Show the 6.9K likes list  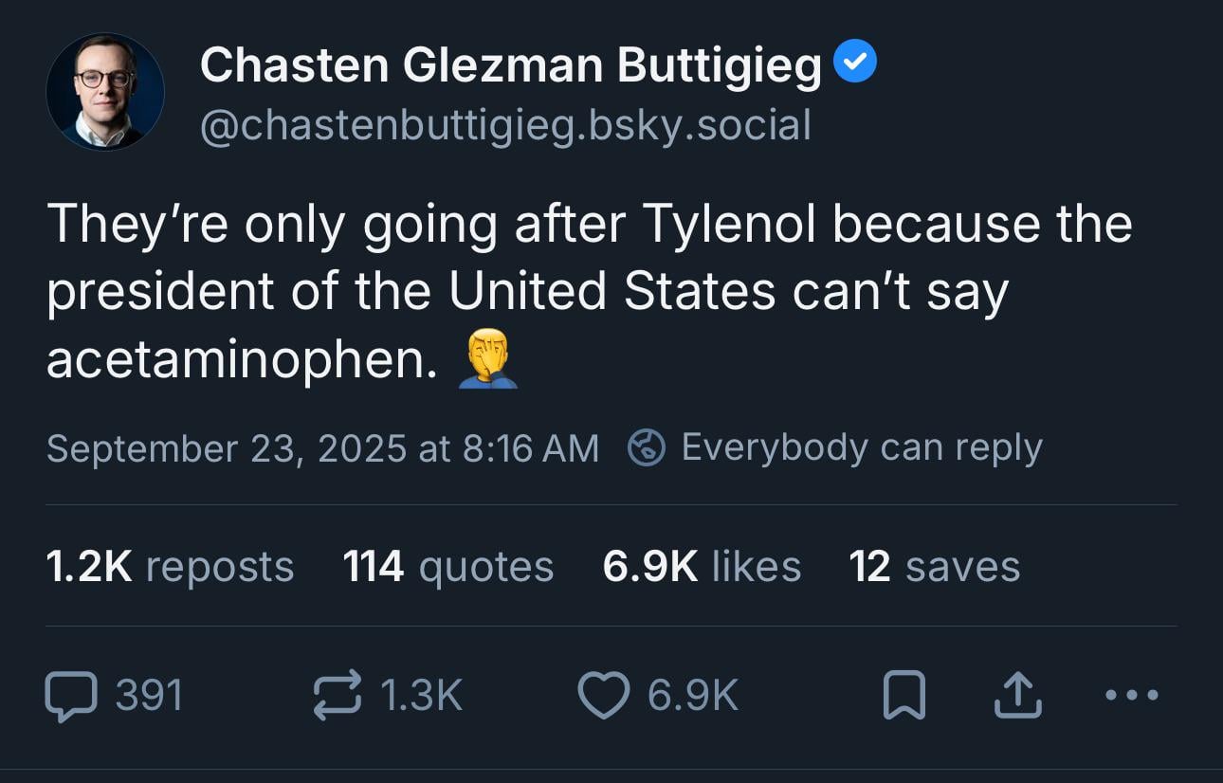point(702,567)
